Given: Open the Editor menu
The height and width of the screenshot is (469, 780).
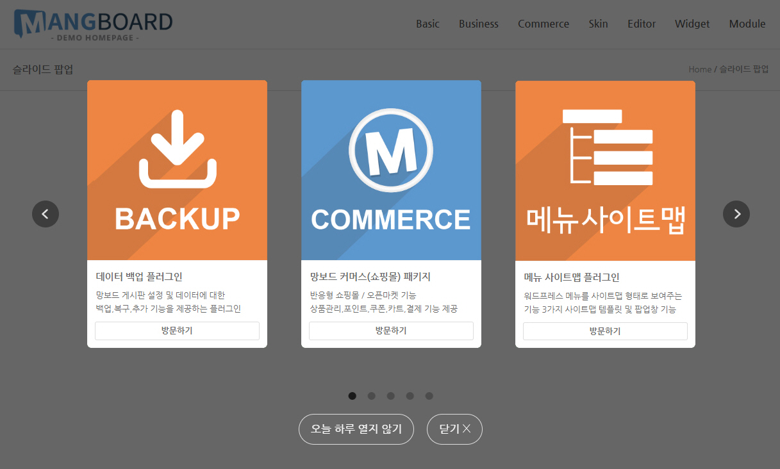Looking at the screenshot, I should point(642,24).
